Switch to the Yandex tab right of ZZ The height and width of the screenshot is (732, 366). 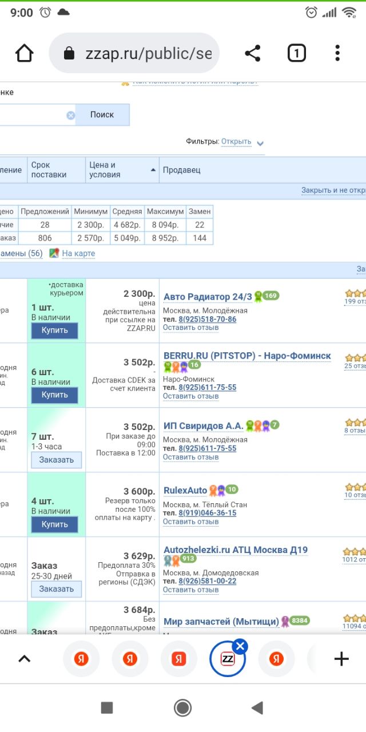click(x=277, y=659)
